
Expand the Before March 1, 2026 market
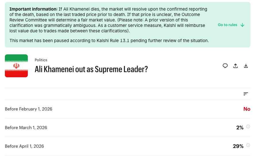pyautogui.click(x=26, y=128)
